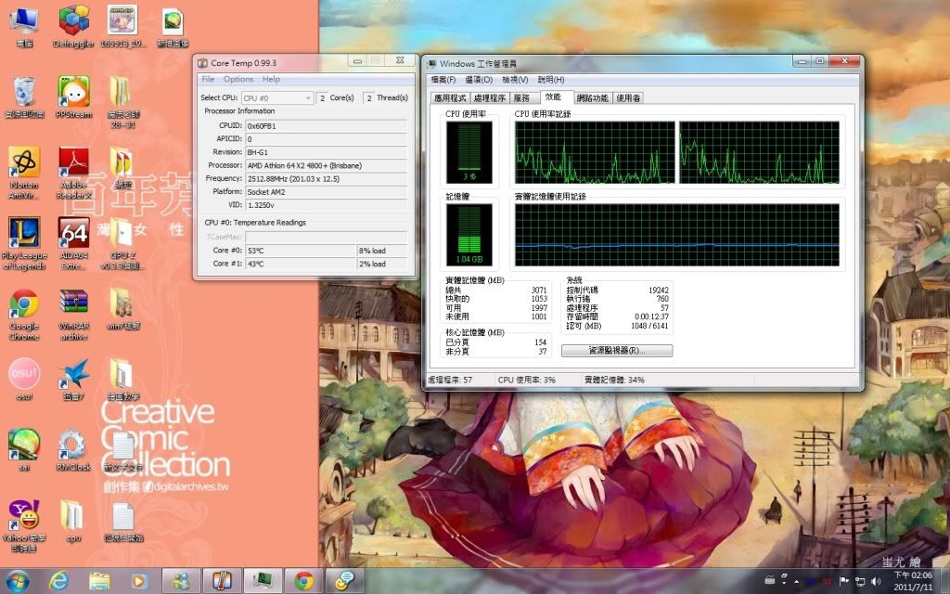
Task: Open the Recycle Bin desktop icon
Action: (x=24, y=97)
